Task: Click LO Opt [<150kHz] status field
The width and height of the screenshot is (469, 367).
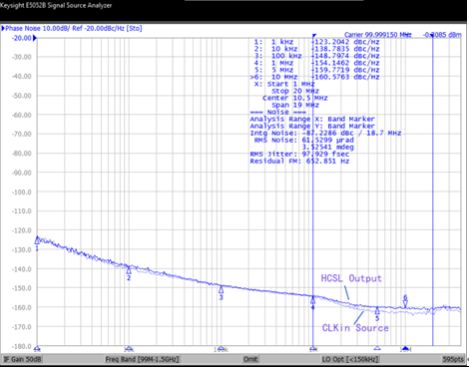Action: [x=350, y=359]
